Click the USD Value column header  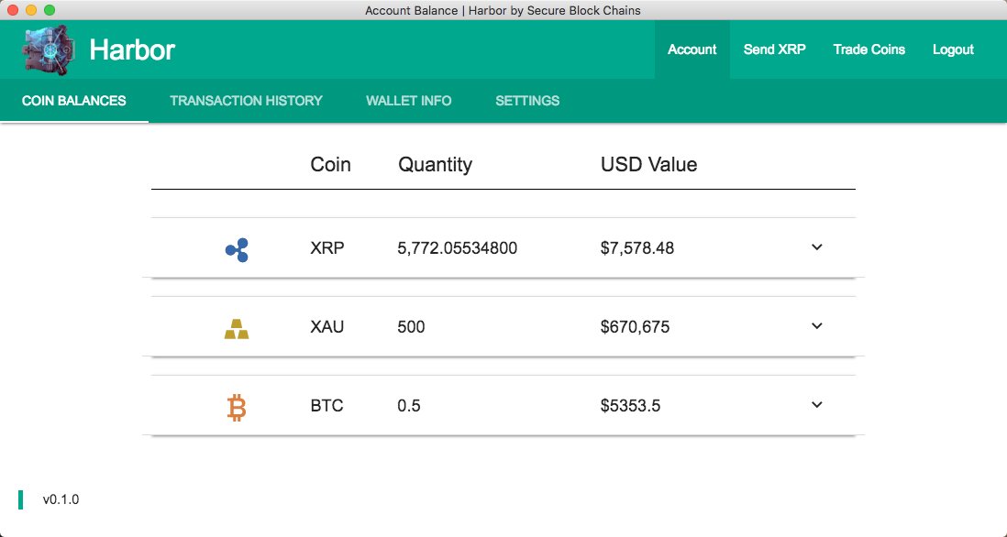click(x=648, y=164)
